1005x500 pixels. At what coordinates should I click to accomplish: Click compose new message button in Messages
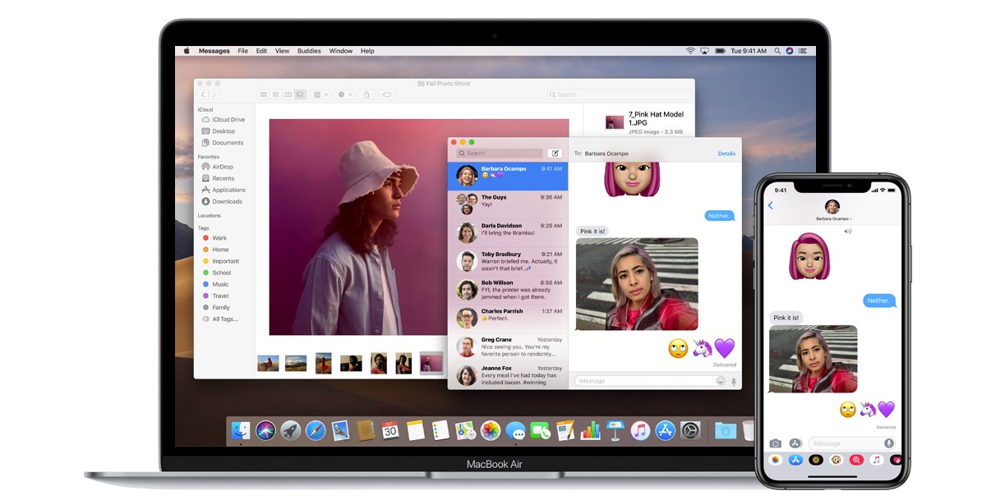(555, 154)
